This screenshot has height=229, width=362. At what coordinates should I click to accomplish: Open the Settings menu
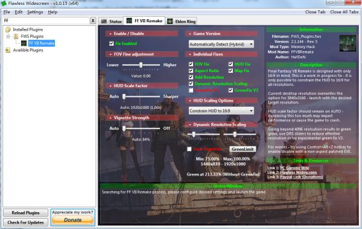pos(35,12)
